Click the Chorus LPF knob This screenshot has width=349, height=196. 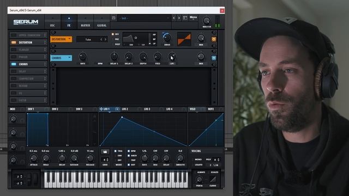(172, 57)
